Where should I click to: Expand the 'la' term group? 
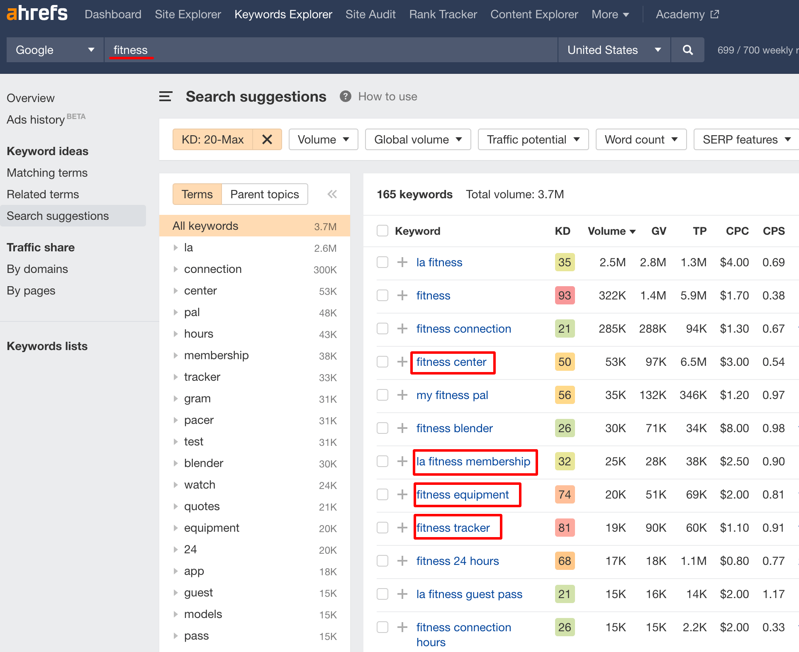(175, 248)
